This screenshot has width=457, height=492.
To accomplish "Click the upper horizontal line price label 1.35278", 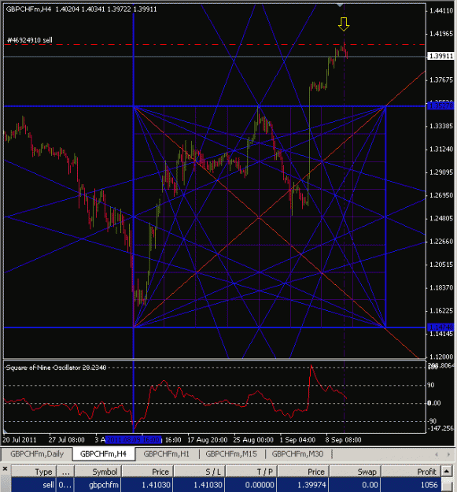I will 440,106.
